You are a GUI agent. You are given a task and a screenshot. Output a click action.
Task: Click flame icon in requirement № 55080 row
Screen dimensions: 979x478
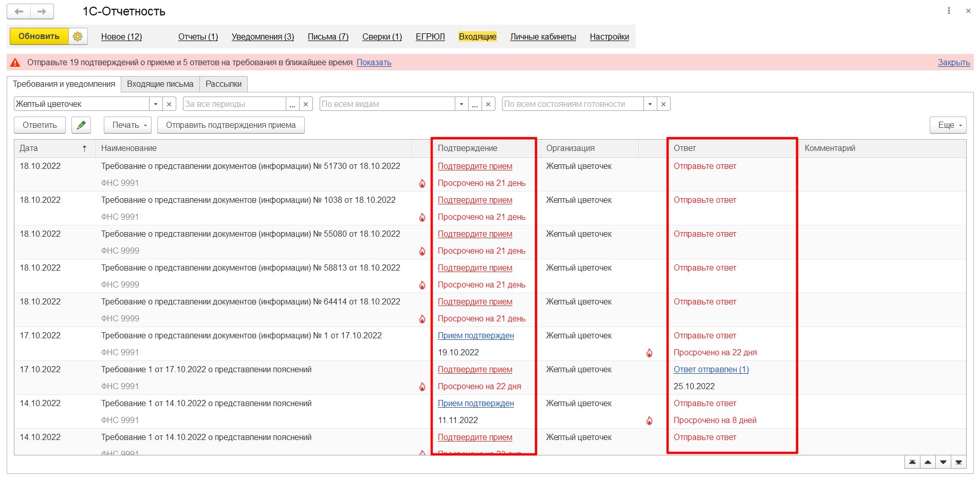click(422, 251)
